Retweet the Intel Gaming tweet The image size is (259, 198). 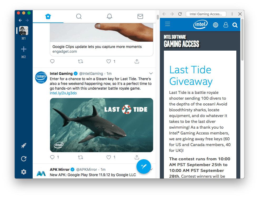point(80,157)
